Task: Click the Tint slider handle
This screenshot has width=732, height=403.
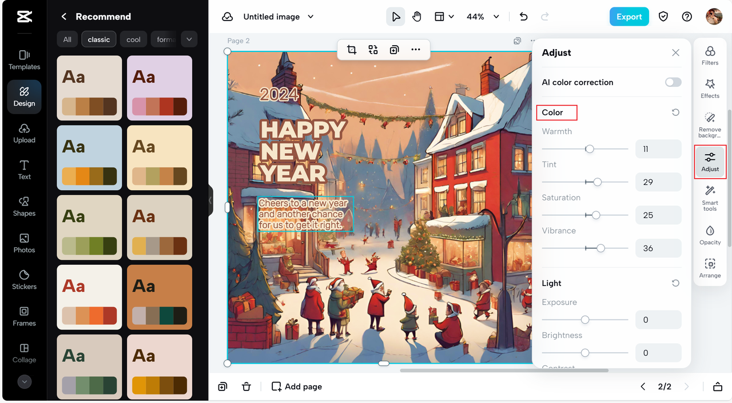Action: click(x=598, y=182)
